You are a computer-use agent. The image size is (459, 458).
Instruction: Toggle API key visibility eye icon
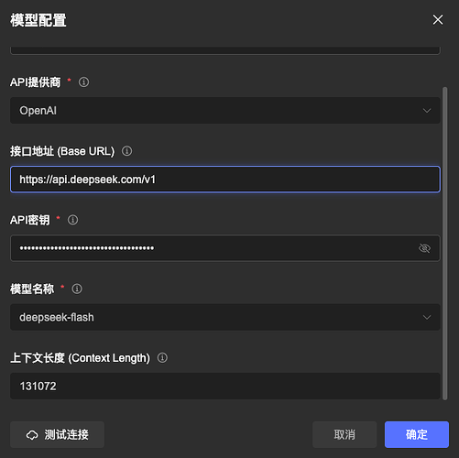coord(424,248)
